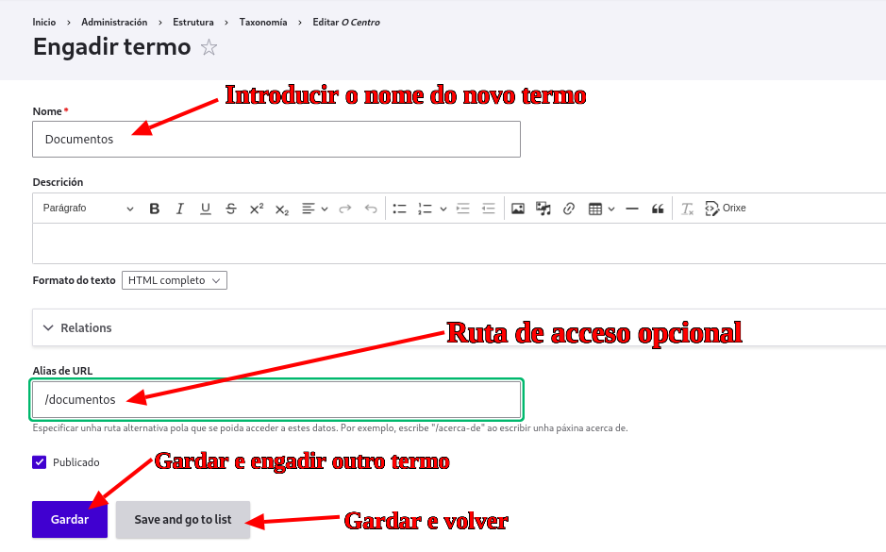886x552 pixels.
Task: Insert a block quote
Action: click(658, 209)
